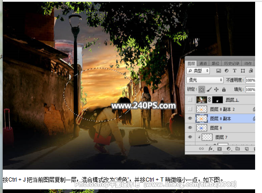Switch to 图层 tab
The width and height of the screenshot is (262, 193).
(x=191, y=64)
